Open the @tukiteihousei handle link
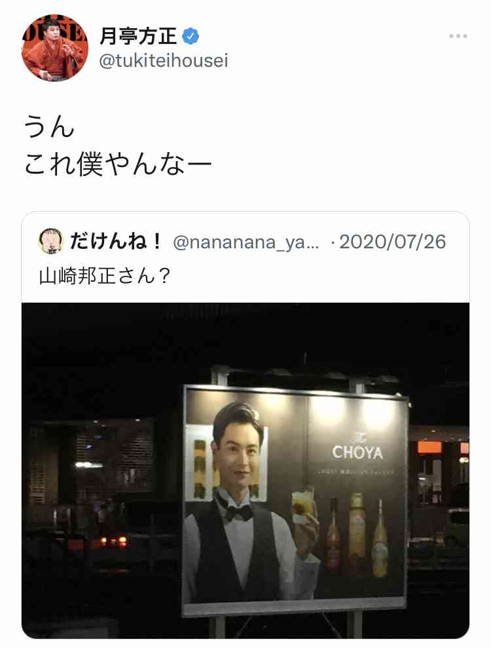Screen dimensions: 491x648 click(164, 61)
